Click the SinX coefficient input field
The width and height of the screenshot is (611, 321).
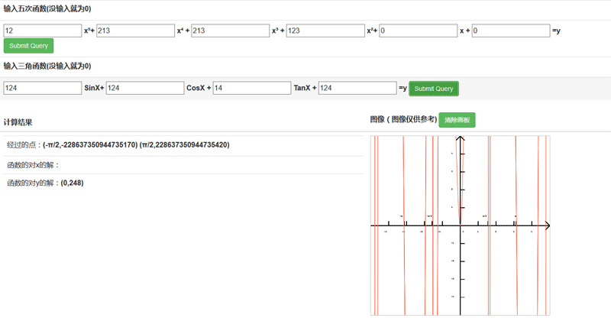(x=42, y=88)
